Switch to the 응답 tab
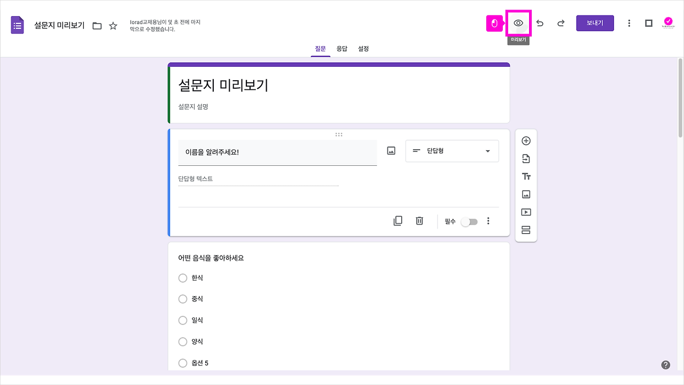Image resolution: width=684 pixels, height=385 pixels. (x=342, y=48)
